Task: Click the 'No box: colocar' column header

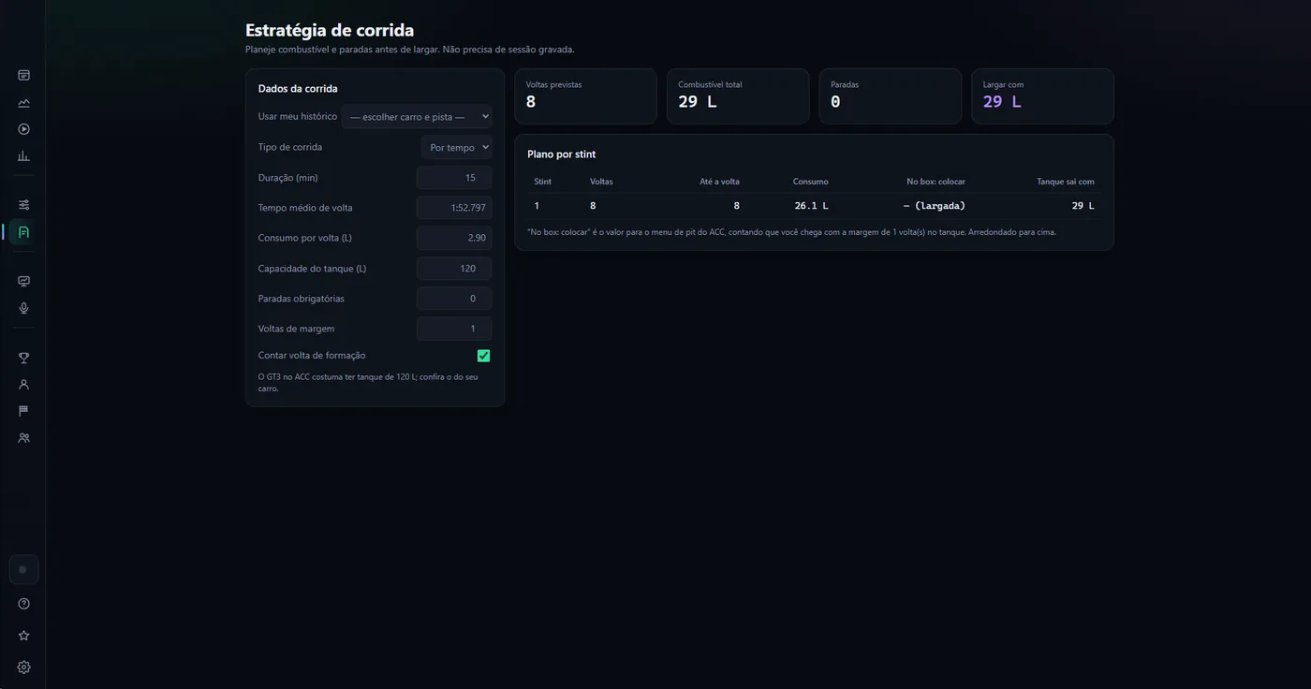Action: click(935, 182)
